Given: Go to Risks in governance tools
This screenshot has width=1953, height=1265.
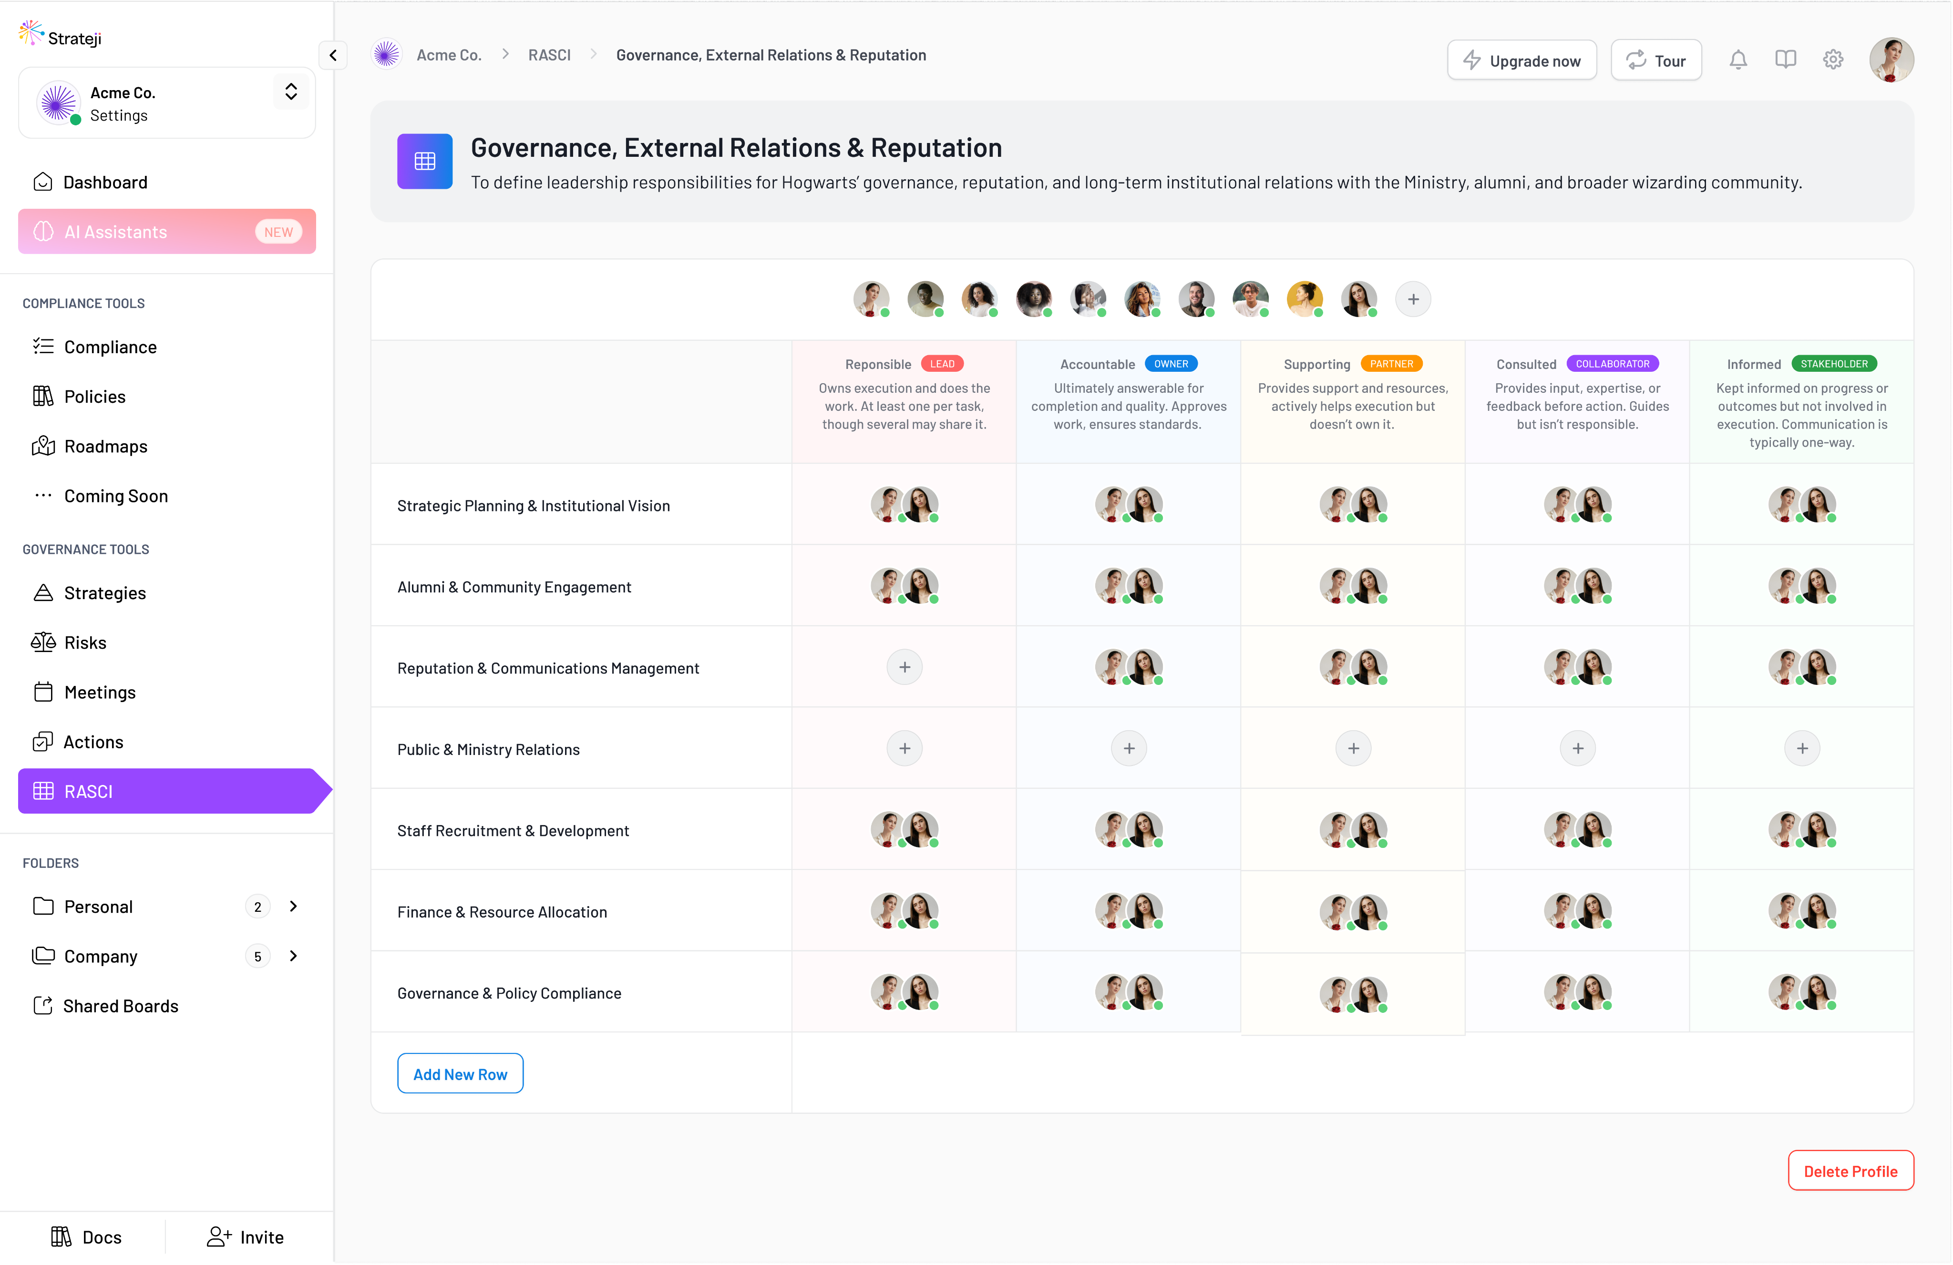Looking at the screenshot, I should click(x=85, y=643).
